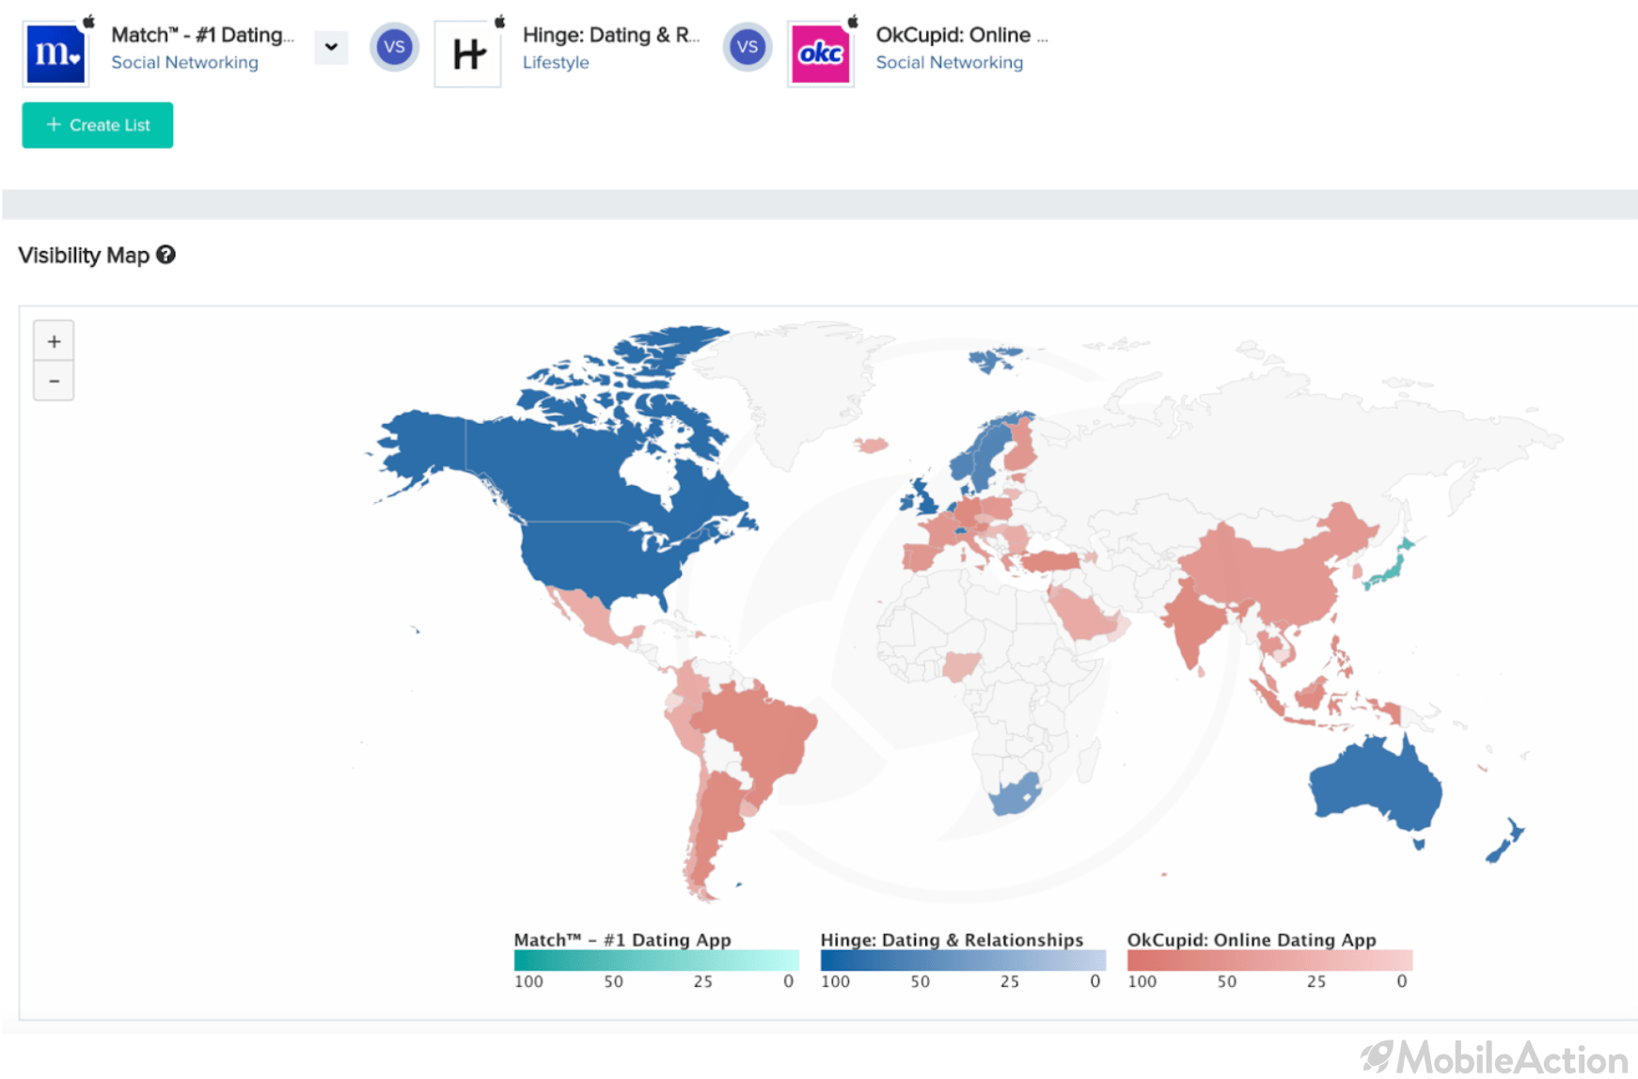Open Social Networking category under Match
Image resolution: width=1638 pixels, height=1079 pixels.
click(x=184, y=62)
